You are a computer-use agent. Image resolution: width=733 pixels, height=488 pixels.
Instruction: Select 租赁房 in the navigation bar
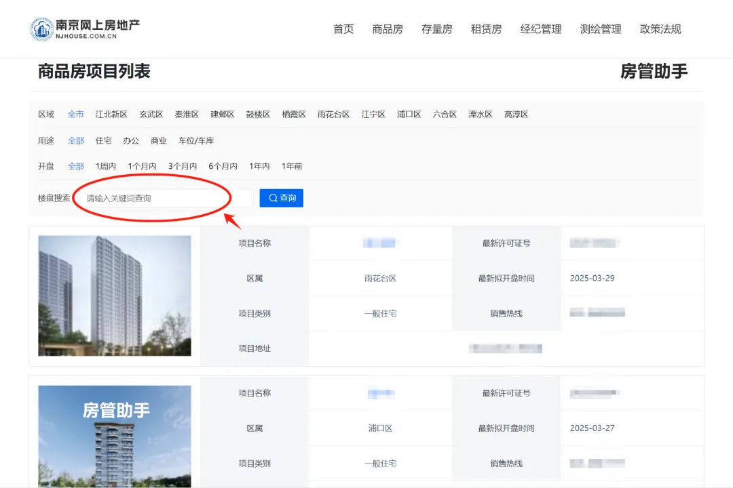(x=486, y=29)
